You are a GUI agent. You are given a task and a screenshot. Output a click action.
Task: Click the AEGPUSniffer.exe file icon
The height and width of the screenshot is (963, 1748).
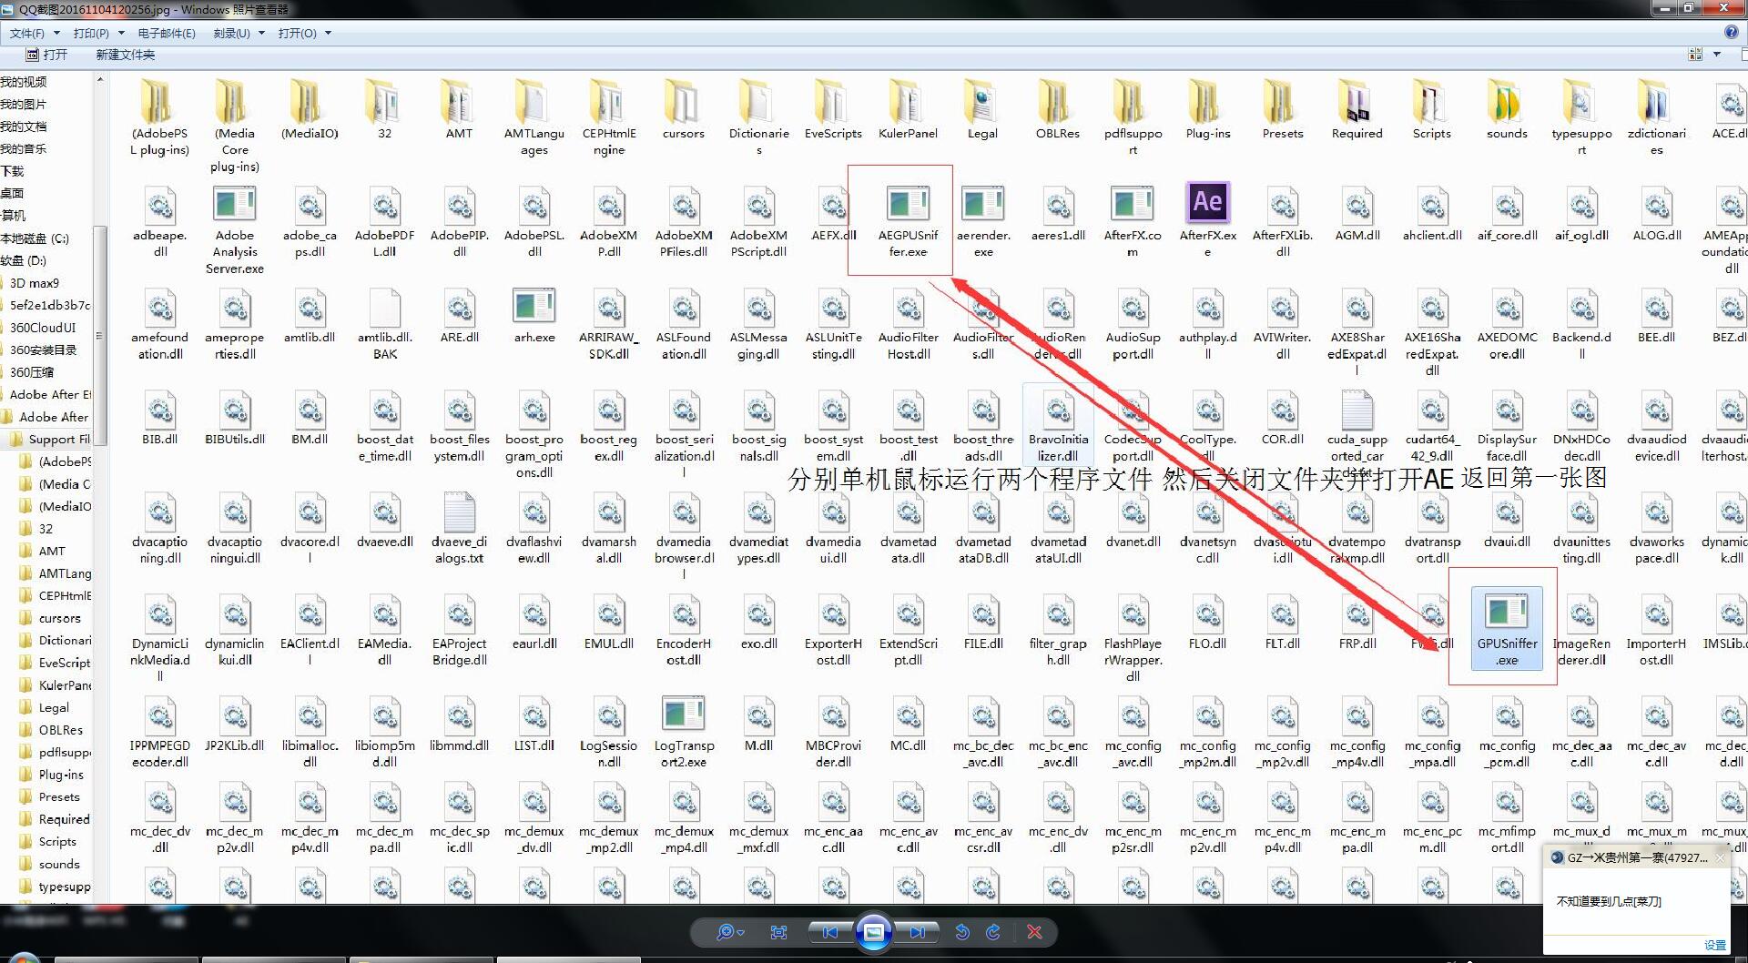[x=908, y=204]
